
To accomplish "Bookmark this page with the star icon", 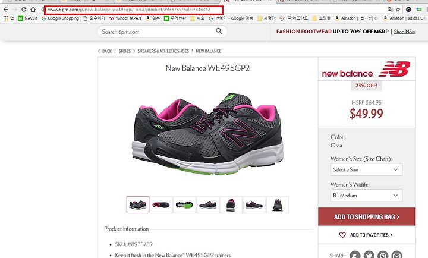I will click(398, 10).
